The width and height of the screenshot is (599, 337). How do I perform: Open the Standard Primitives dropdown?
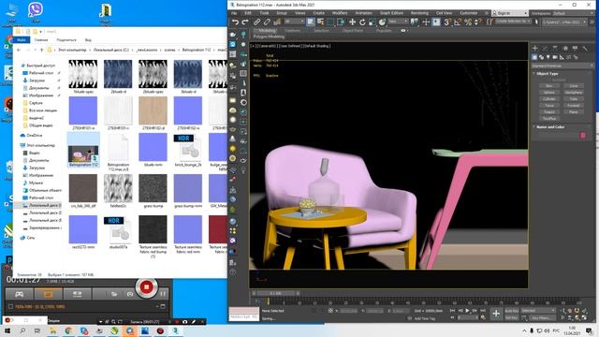click(562, 66)
